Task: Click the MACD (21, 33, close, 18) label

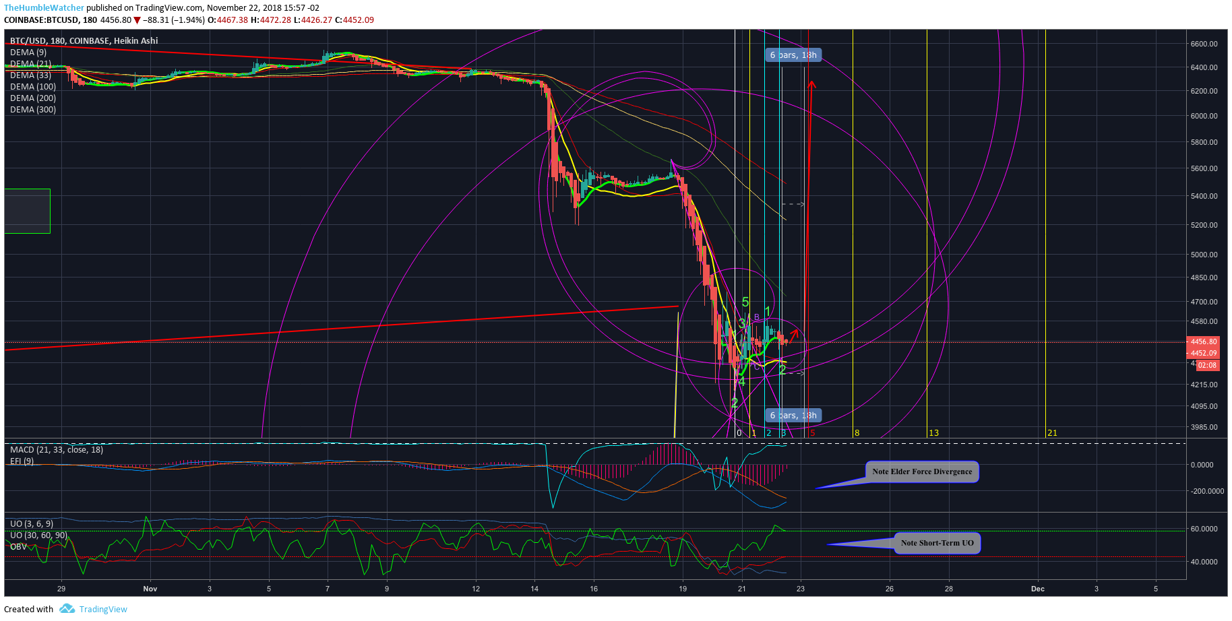Action: [57, 450]
